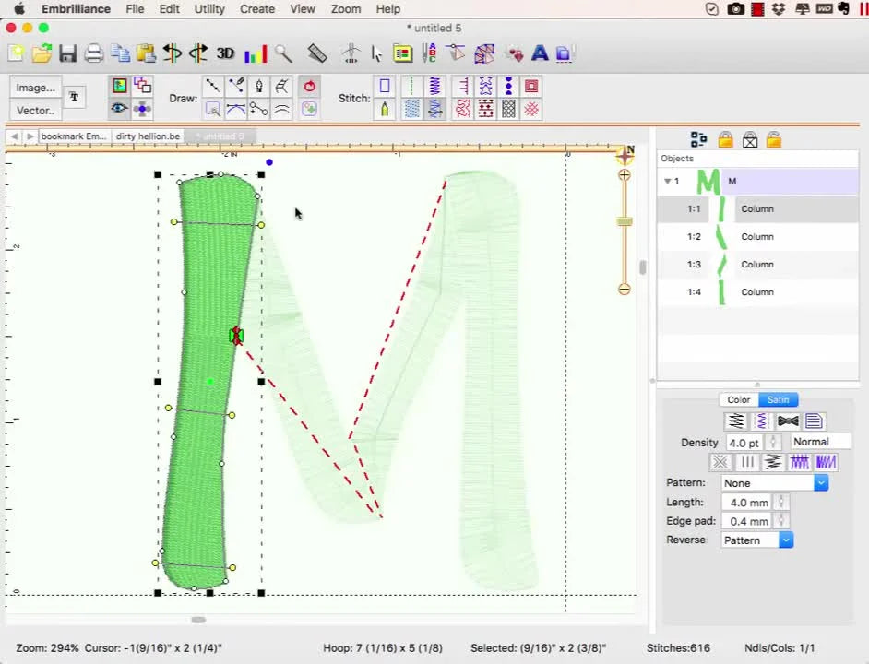
Task: Click the overlapping squares icon
Action: pyautogui.click(x=142, y=86)
